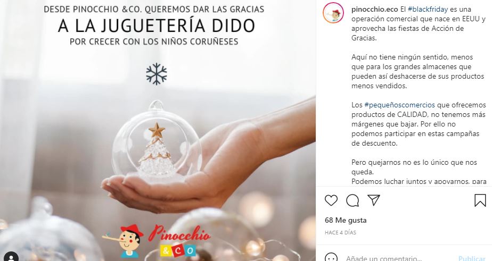492x261 pixels.
Task: Open the emoji picker smiley icon
Action: [331, 258]
